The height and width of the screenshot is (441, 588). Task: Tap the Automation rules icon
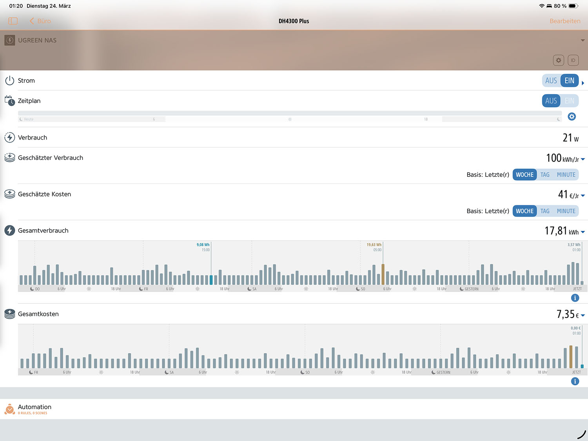10,409
